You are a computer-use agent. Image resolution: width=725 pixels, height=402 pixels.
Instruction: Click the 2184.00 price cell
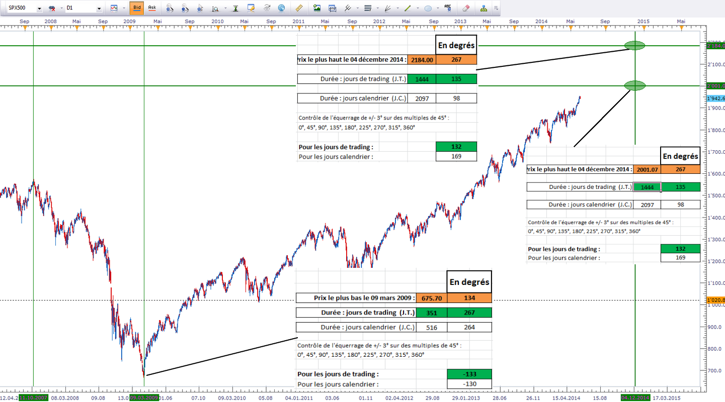[x=423, y=60]
